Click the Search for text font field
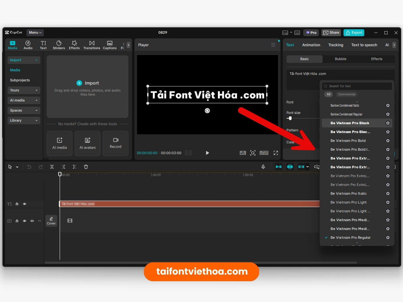403x302 pixels. pos(357,86)
